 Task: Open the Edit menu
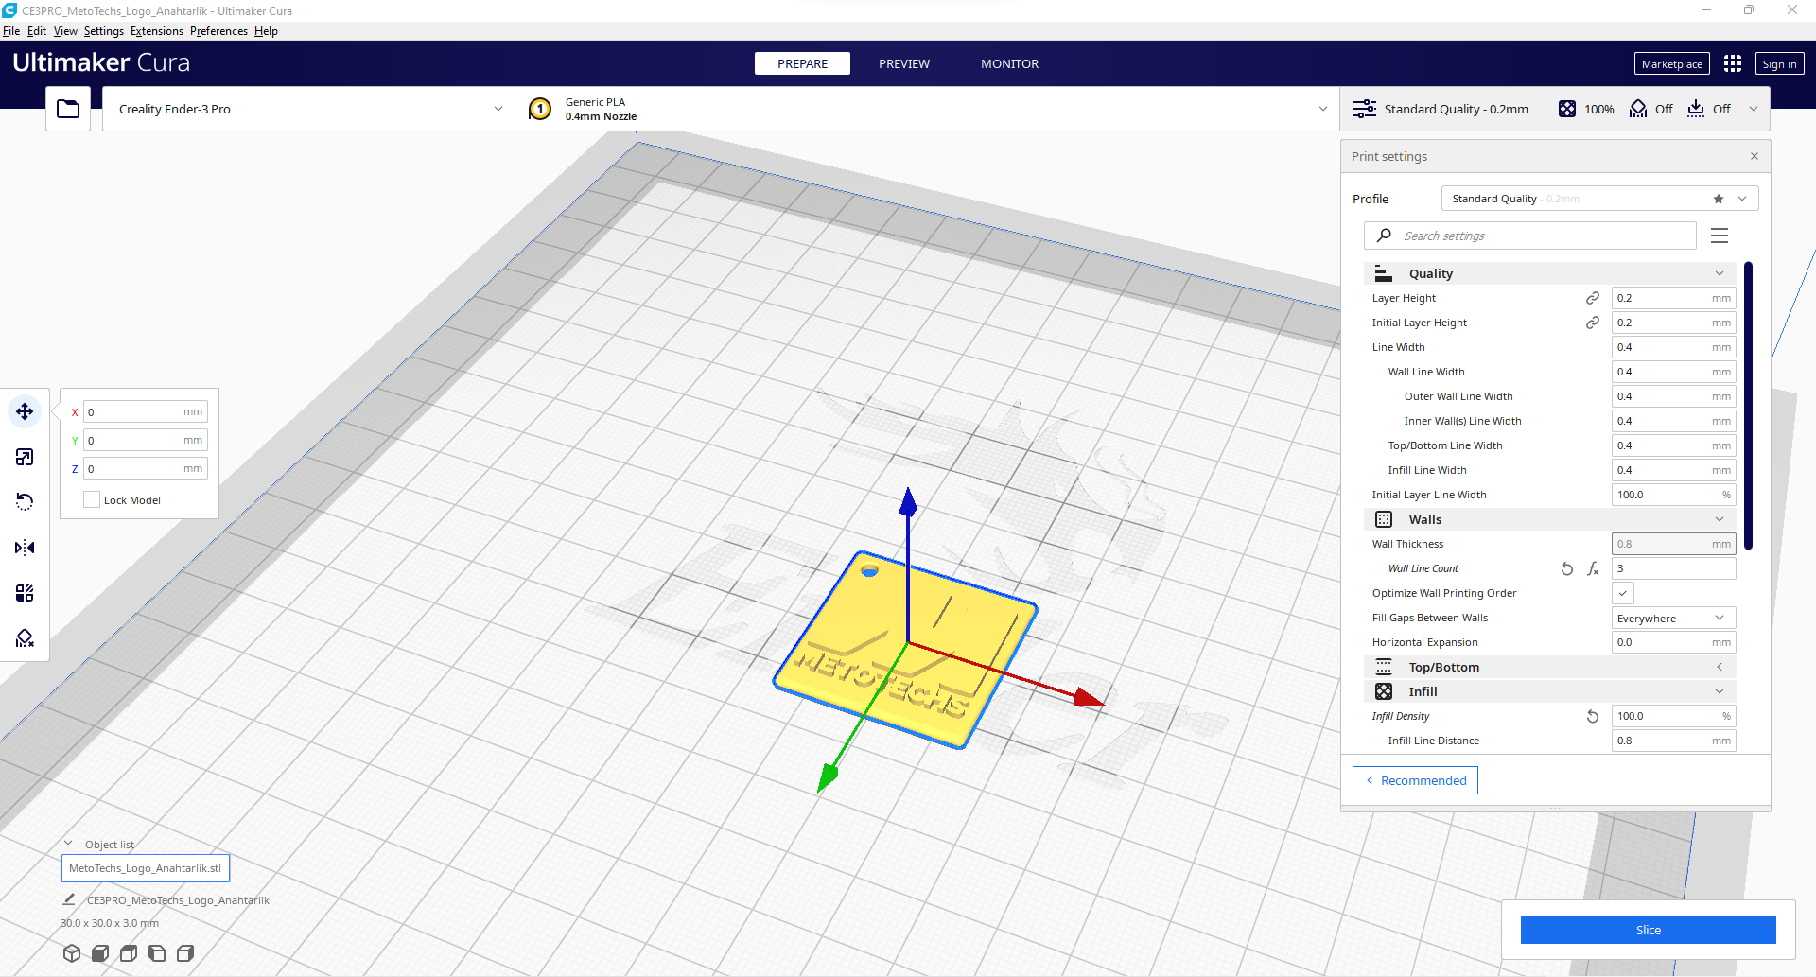[x=37, y=30]
